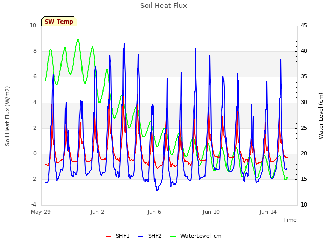Click the left axis value 8

click(x=35, y=51)
